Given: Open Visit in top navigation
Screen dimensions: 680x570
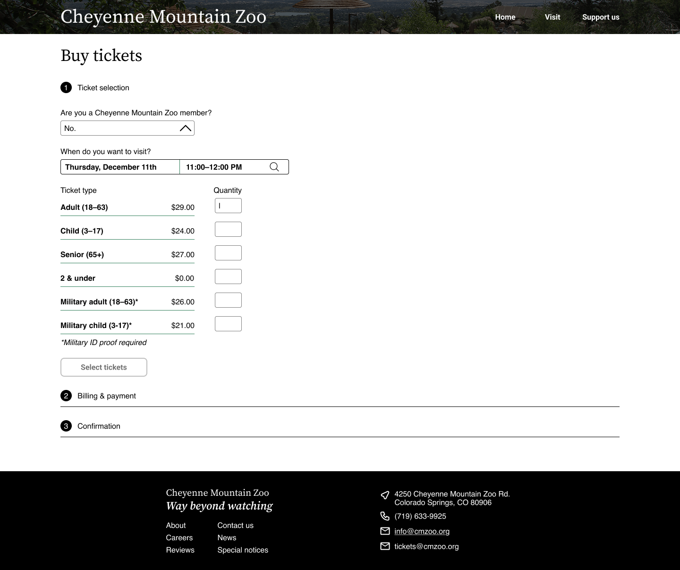Looking at the screenshot, I should pyautogui.click(x=552, y=17).
